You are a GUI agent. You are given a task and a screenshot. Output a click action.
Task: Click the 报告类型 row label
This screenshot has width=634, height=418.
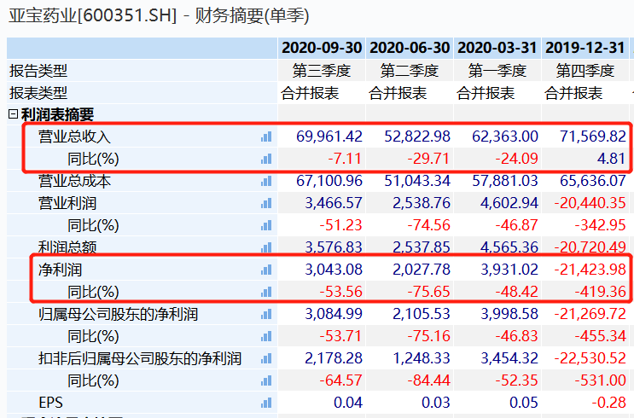38,71
